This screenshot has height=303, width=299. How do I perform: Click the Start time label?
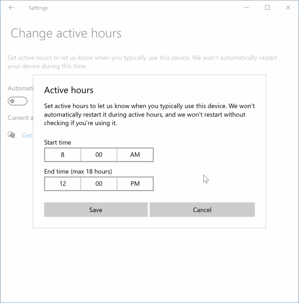58,143
